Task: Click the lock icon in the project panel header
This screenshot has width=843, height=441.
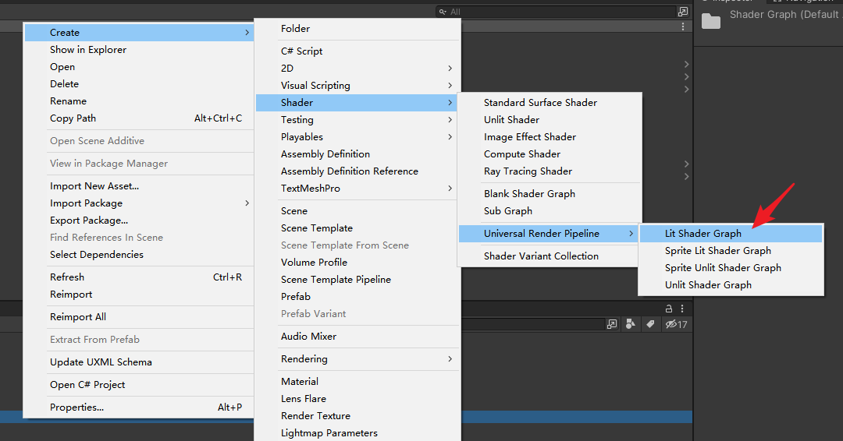Action: (668, 309)
